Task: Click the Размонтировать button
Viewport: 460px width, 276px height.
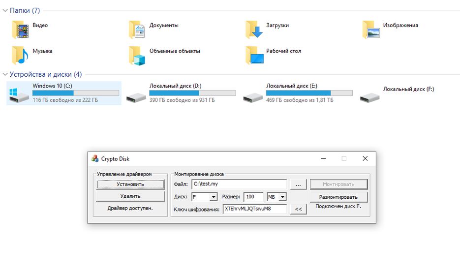Action: pos(338,197)
